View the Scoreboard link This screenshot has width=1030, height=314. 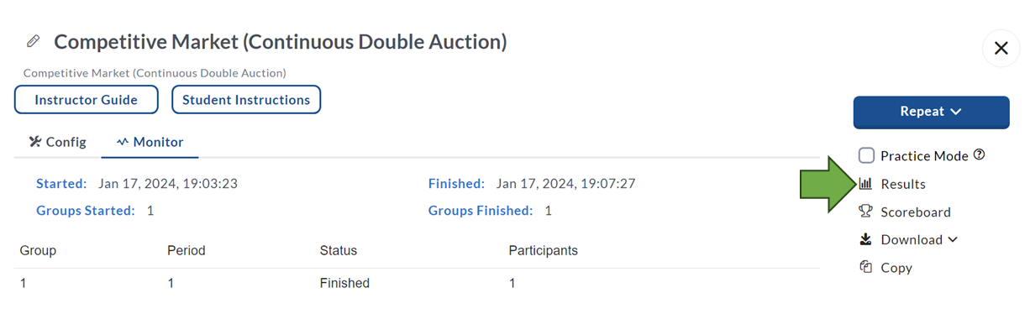click(x=916, y=212)
